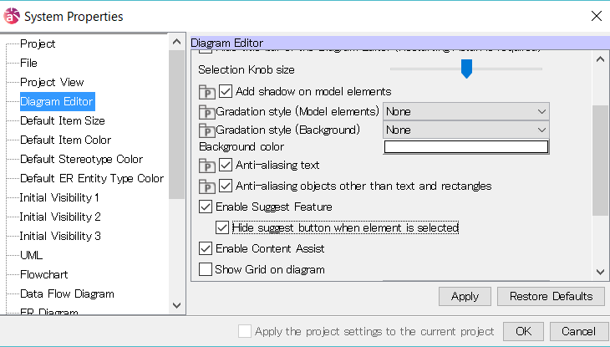Click the project icon beside Add shadow checkbox

click(207, 92)
